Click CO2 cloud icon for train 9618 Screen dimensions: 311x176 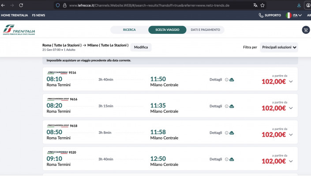tap(232, 132)
